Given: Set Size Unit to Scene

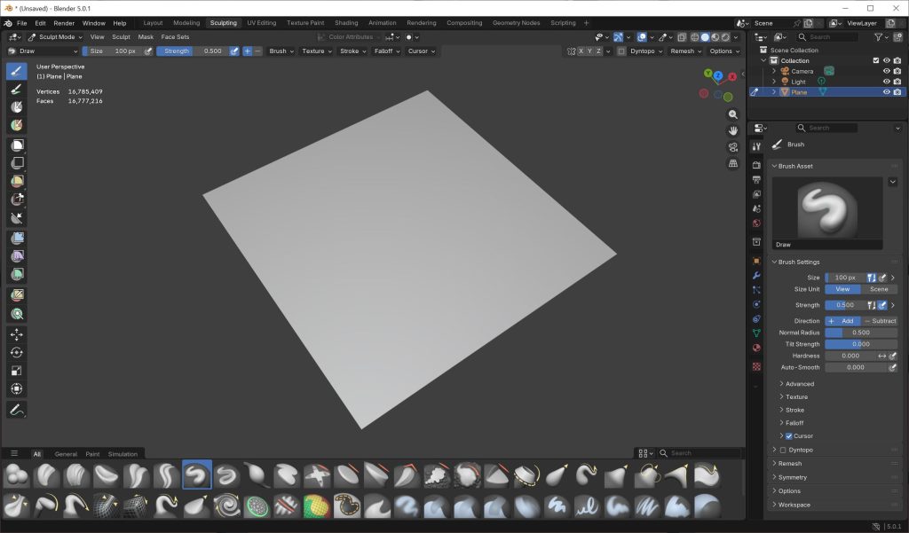Looking at the screenshot, I should pos(879,289).
